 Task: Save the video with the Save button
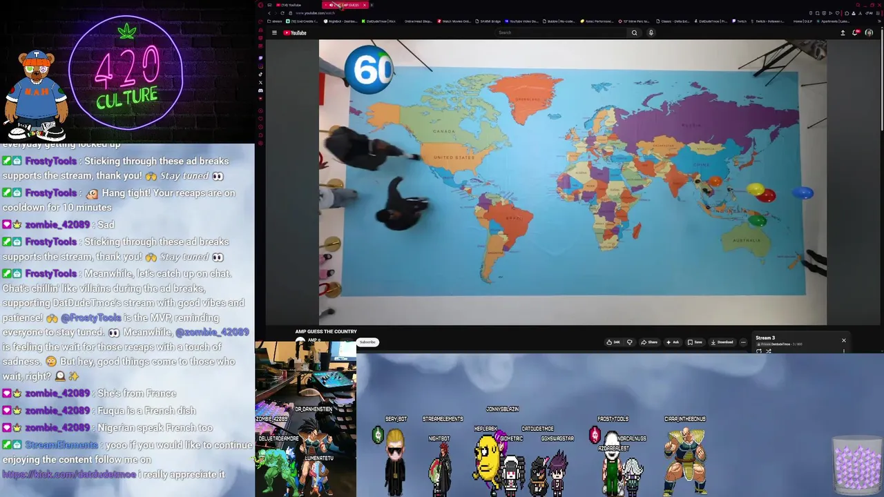tap(695, 342)
